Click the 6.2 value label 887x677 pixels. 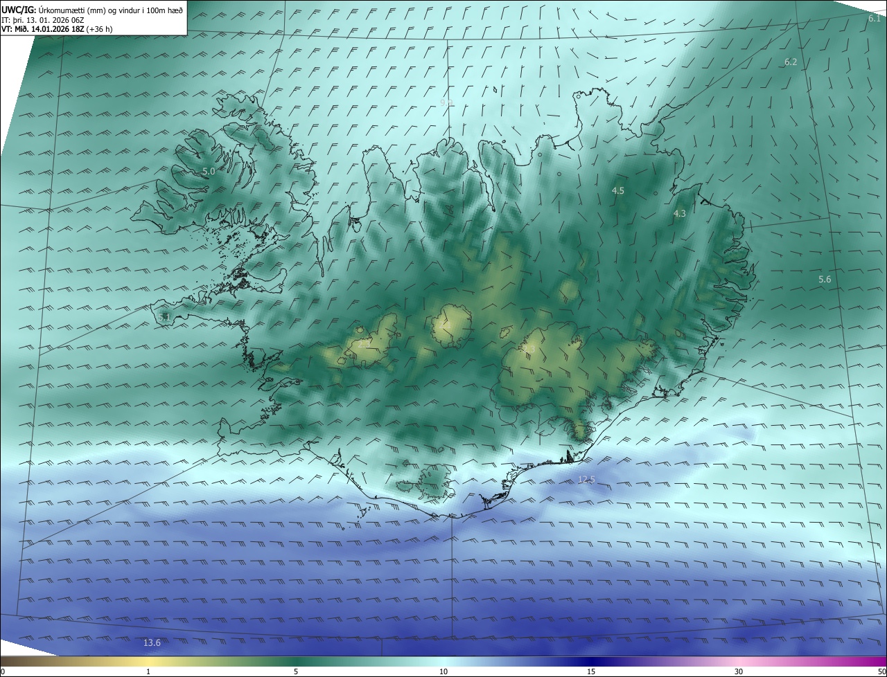[791, 62]
